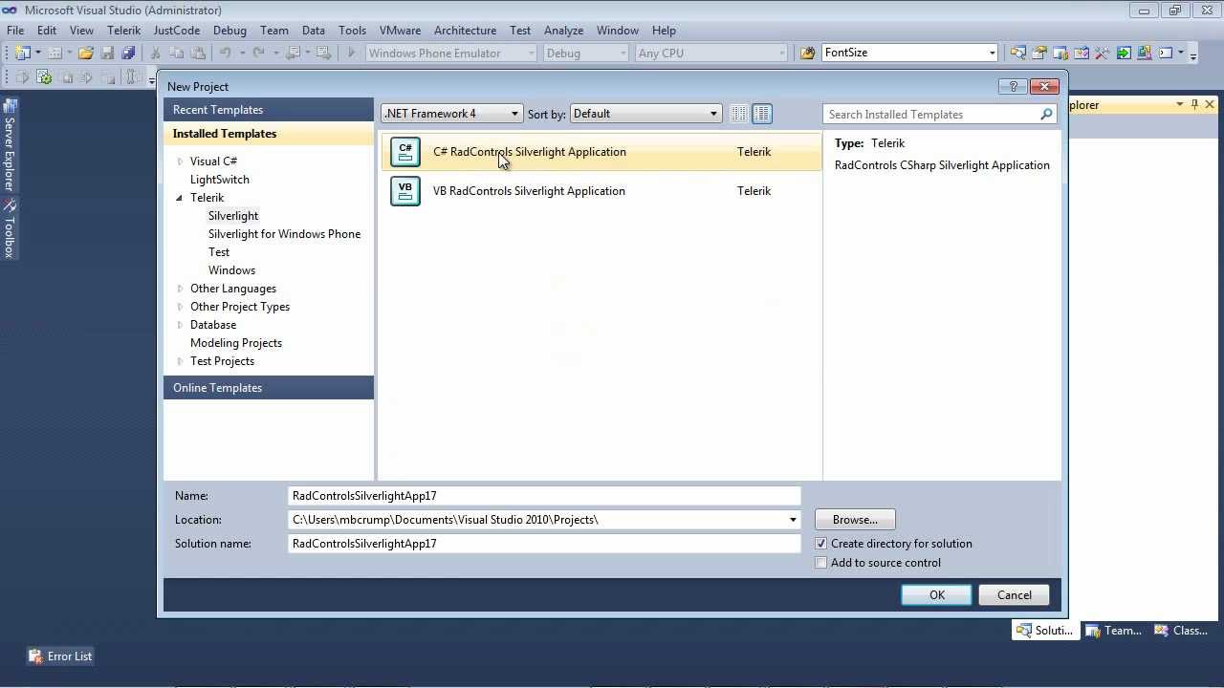Screen dimensions: 1224x688
Task: Open the Analyze menu
Action: (563, 31)
